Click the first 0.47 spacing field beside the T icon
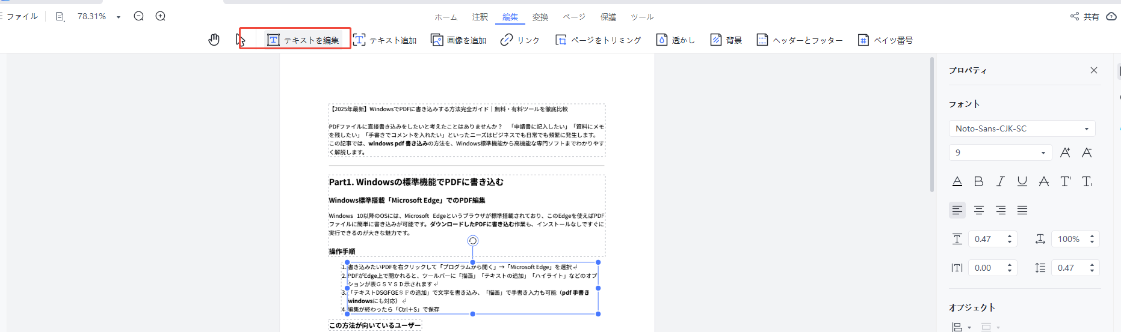This screenshot has width=1121, height=332. [993, 239]
